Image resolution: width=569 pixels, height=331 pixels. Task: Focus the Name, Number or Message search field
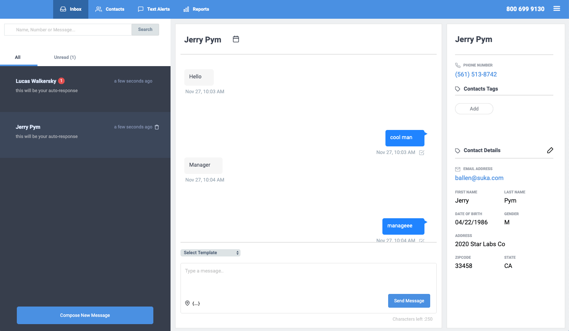(x=68, y=29)
